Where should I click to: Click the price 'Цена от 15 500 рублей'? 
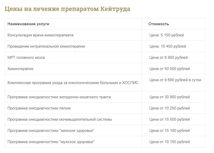point(170,119)
